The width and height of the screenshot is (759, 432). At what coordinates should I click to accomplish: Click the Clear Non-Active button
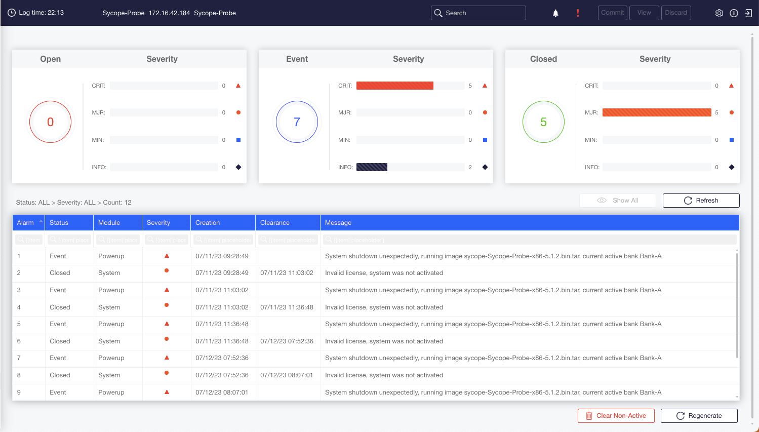point(616,416)
